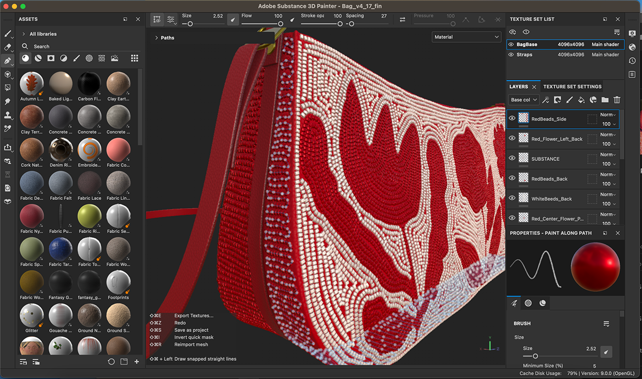
Task: Add a folder group in Layers panel
Action: [605, 100]
